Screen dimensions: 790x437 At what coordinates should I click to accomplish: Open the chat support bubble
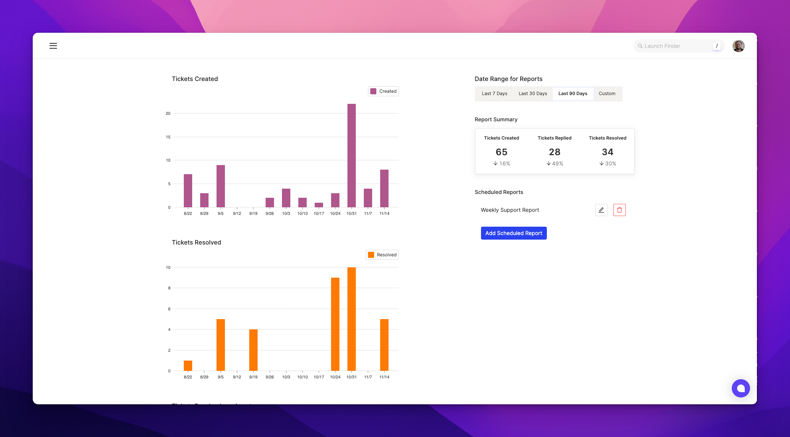coord(741,388)
